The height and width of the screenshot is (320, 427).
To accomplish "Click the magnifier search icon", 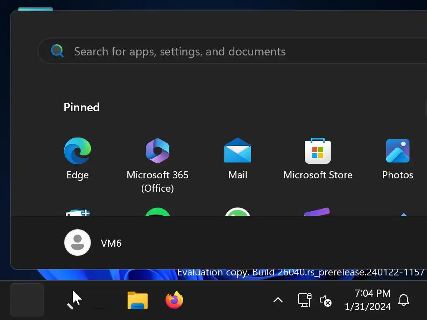I will tap(57, 51).
